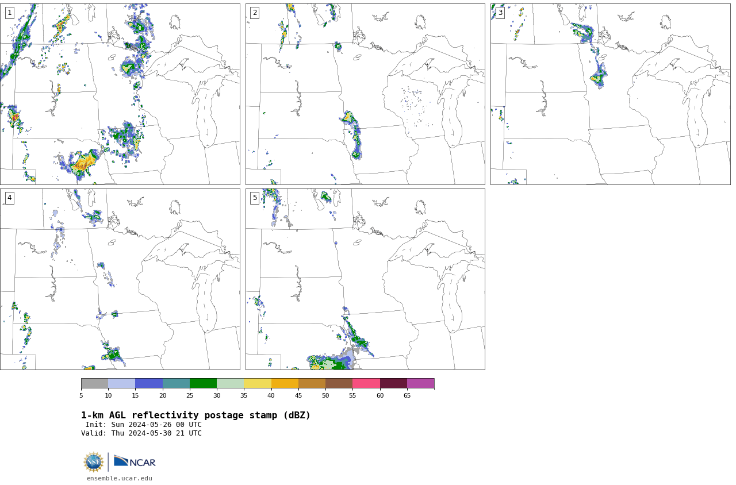The image size is (736, 485).
Task: Select the tan 45-50 dBZ swatch
Action: pos(312,383)
